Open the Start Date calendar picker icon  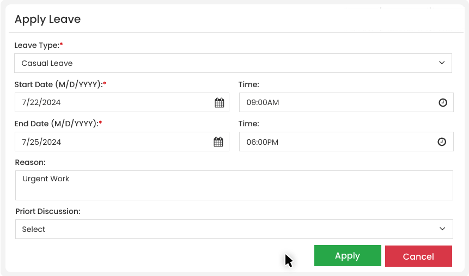pyautogui.click(x=219, y=103)
